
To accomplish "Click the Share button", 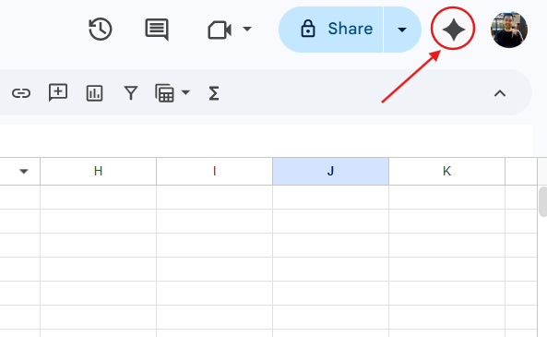I will 331,30.
